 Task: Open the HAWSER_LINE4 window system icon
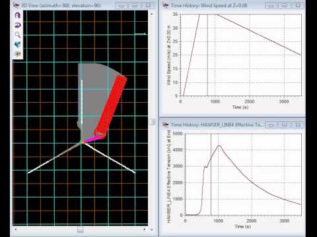point(166,124)
